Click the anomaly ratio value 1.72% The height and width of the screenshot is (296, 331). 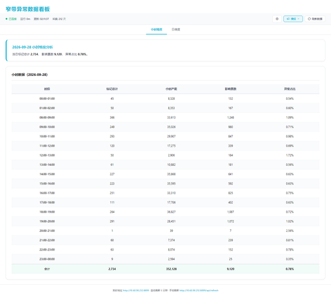[x=290, y=155]
